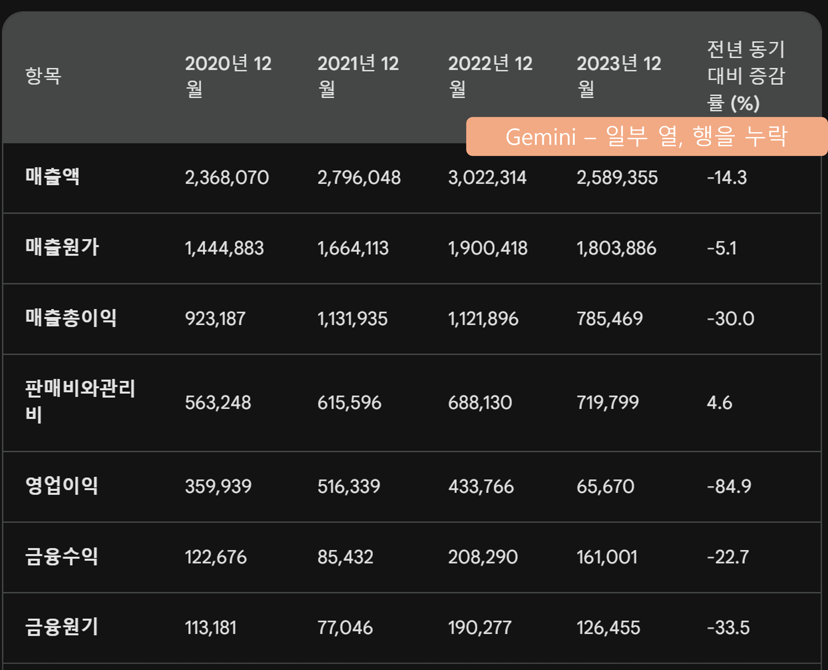Screen dimensions: 828x670
Task: Click the 190,277 value in 금융원가 row
Action: 480,627
